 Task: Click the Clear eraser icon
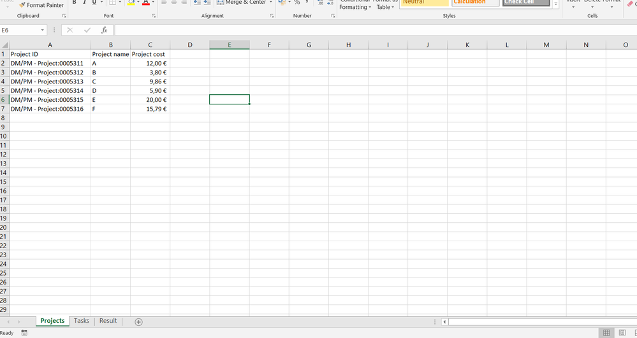[x=631, y=3]
